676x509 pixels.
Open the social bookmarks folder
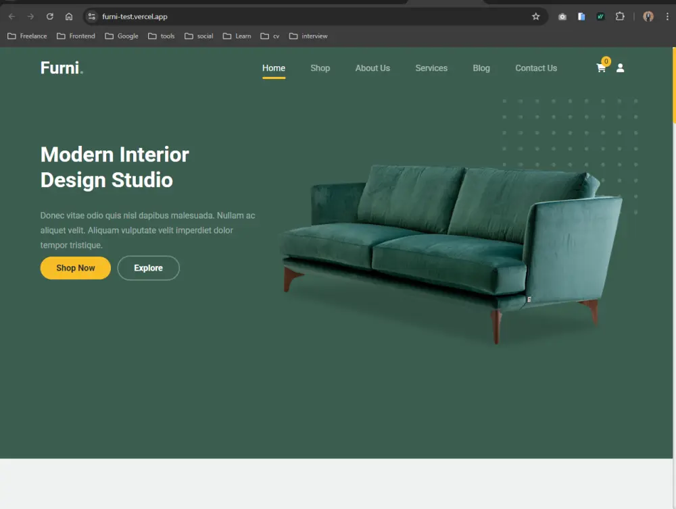tap(199, 36)
